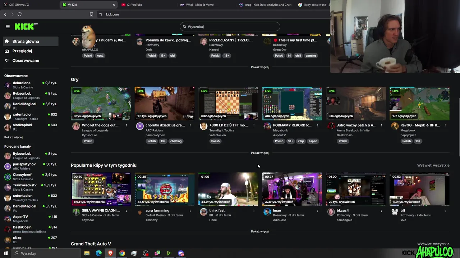Select the xqcL tag on AHAPULCO stream
This screenshot has width=460, height=258.
(100, 56)
